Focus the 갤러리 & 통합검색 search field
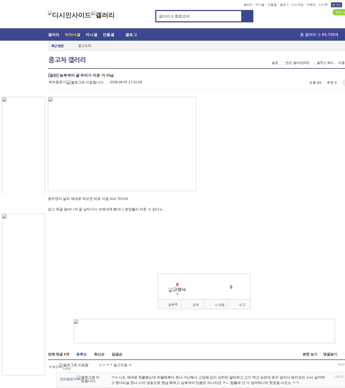 (x=199, y=16)
